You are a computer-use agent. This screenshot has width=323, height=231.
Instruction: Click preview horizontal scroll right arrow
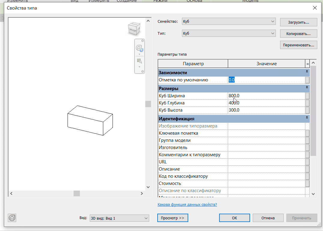click(x=142, y=193)
